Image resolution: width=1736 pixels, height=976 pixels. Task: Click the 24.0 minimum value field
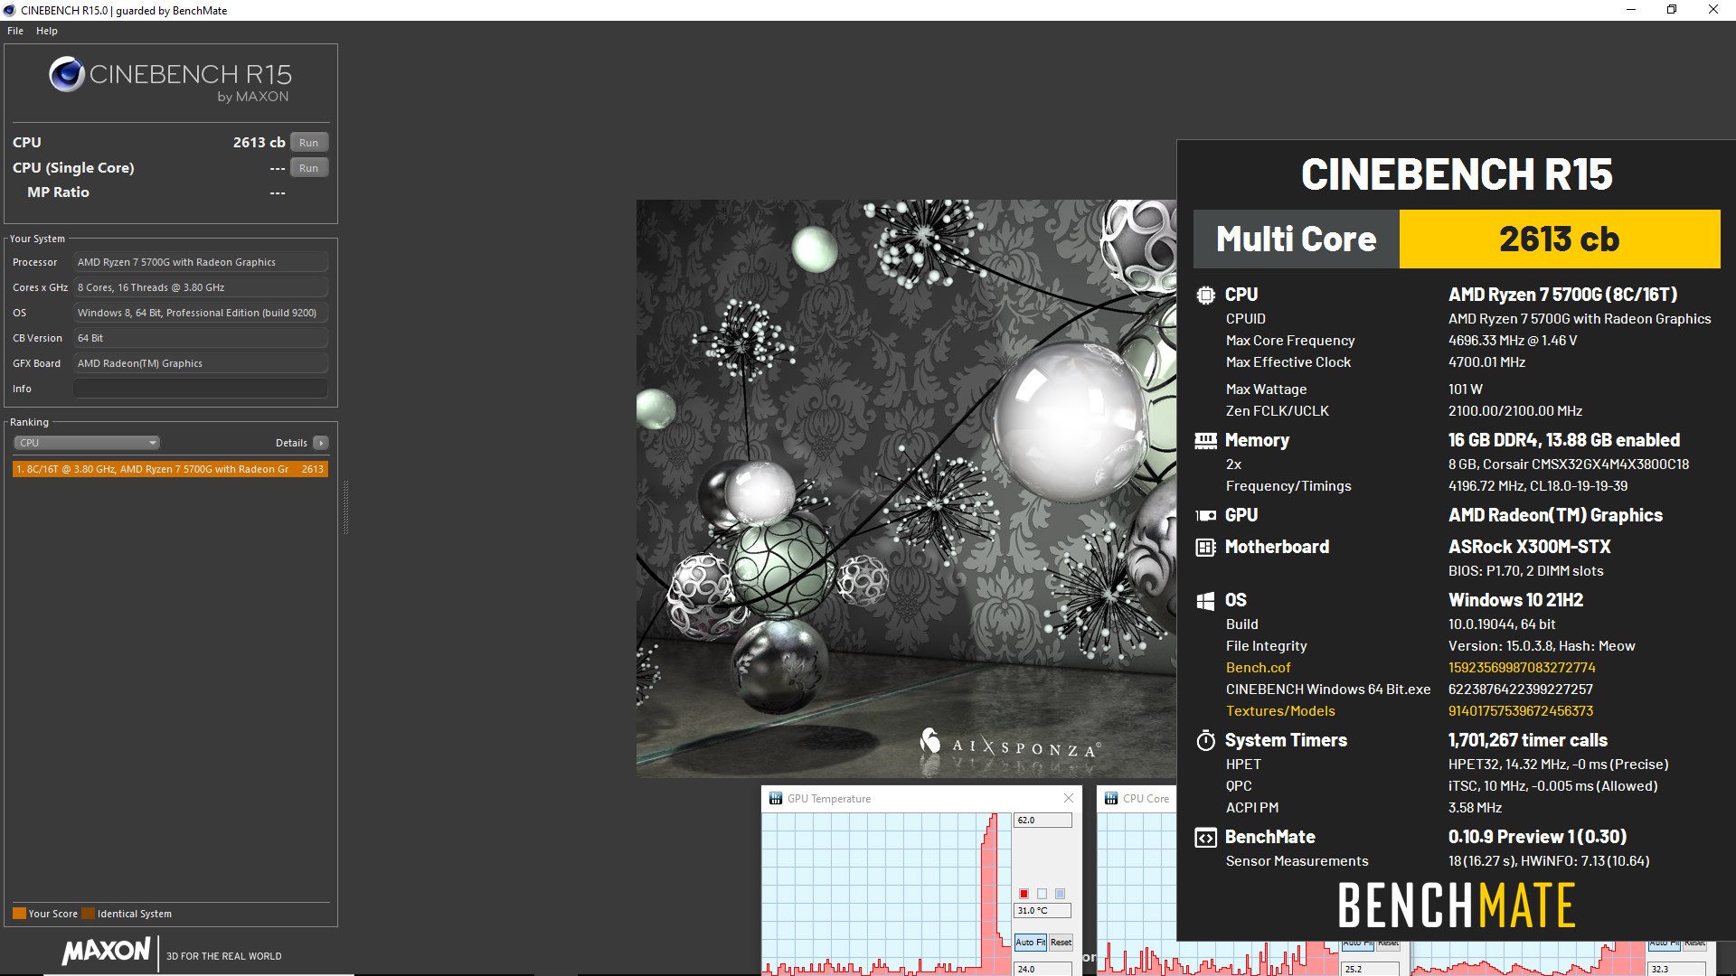click(1043, 970)
